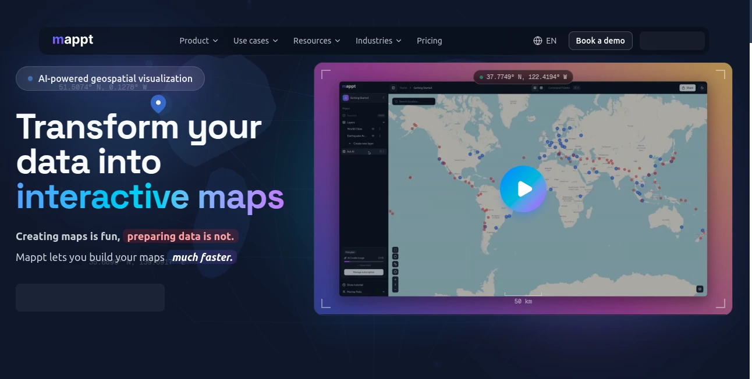Open the Resources dropdown
Screen dimensions: 752x379
(317, 41)
